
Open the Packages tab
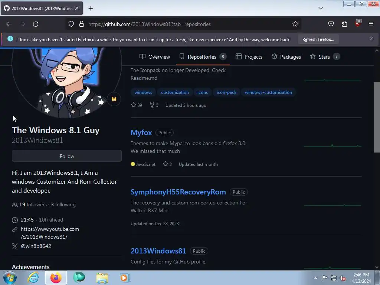click(286, 57)
